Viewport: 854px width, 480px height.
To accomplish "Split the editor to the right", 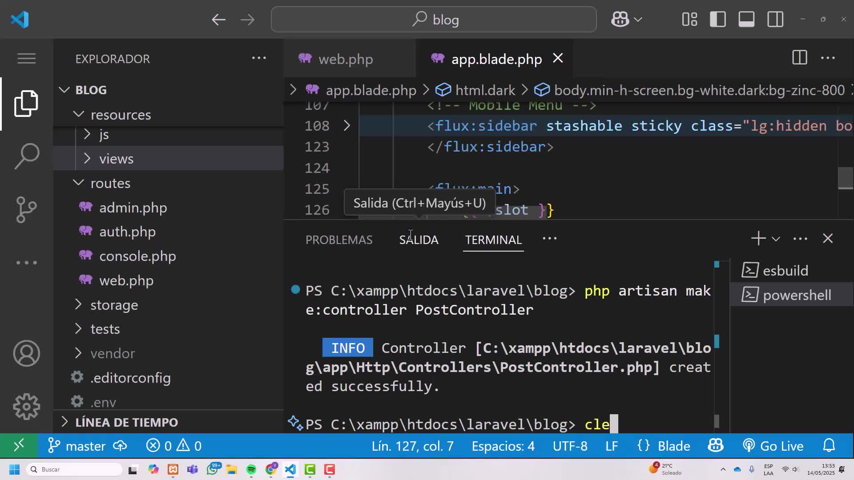I will tap(799, 58).
